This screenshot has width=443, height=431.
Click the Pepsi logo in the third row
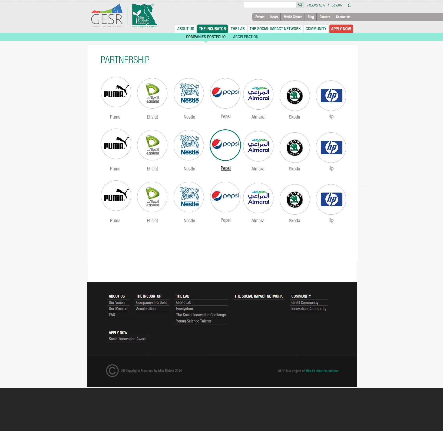[225, 197]
